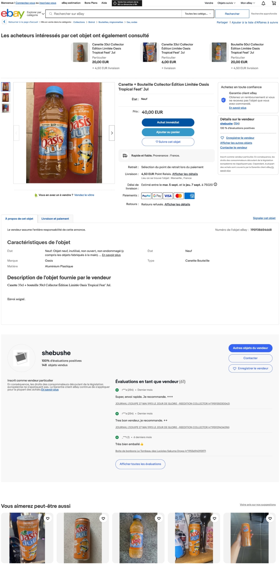This screenshot has width=280, height=566.
Task: Click the live sale clock banner
Action: (x=127, y=3)
